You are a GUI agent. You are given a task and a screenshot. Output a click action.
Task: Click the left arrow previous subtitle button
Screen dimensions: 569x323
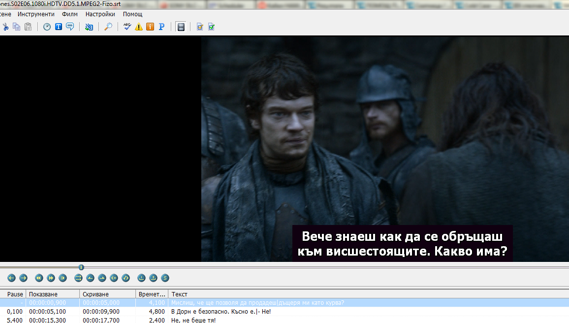tap(11, 278)
